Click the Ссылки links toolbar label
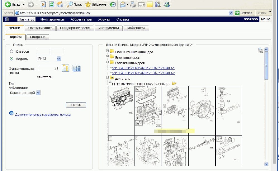 (261, 13)
